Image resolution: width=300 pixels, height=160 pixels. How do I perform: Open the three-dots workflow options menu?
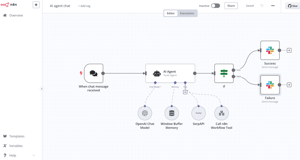point(273,6)
